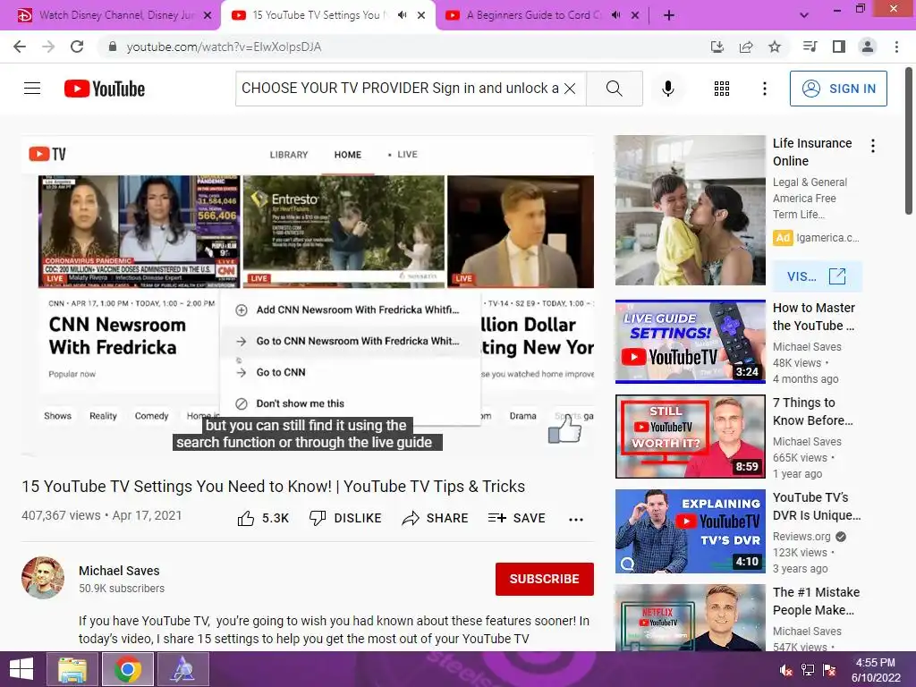The width and height of the screenshot is (916, 687).
Task: Reload the page with refresh icon
Action: (77, 47)
